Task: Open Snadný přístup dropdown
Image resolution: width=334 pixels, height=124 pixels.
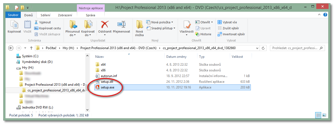Action: pos(161,28)
